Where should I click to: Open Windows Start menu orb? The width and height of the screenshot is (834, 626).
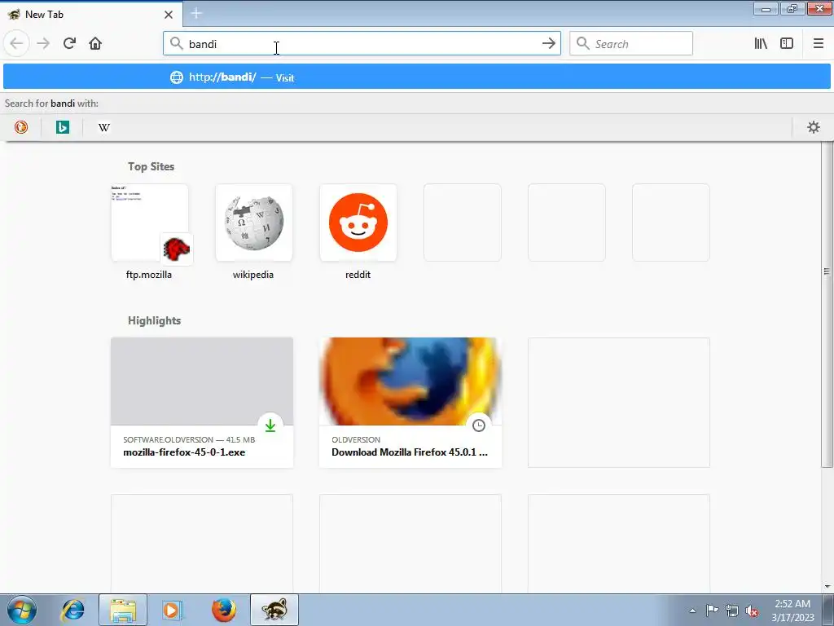pyautogui.click(x=22, y=610)
